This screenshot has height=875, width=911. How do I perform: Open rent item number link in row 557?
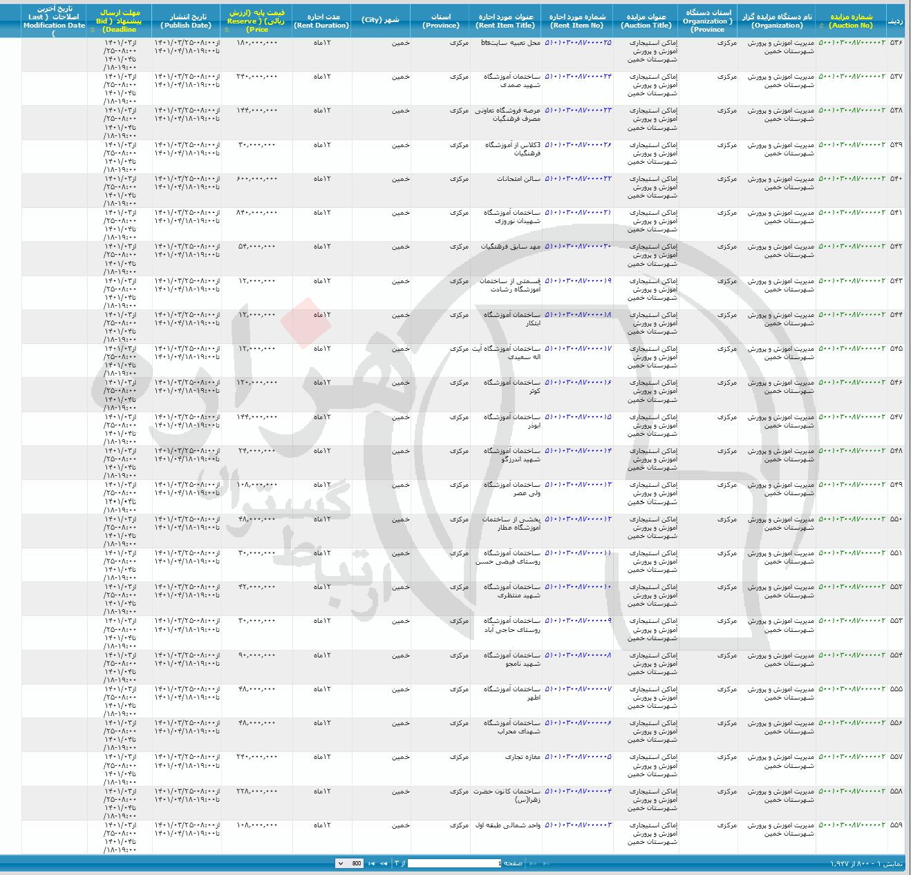(x=578, y=757)
